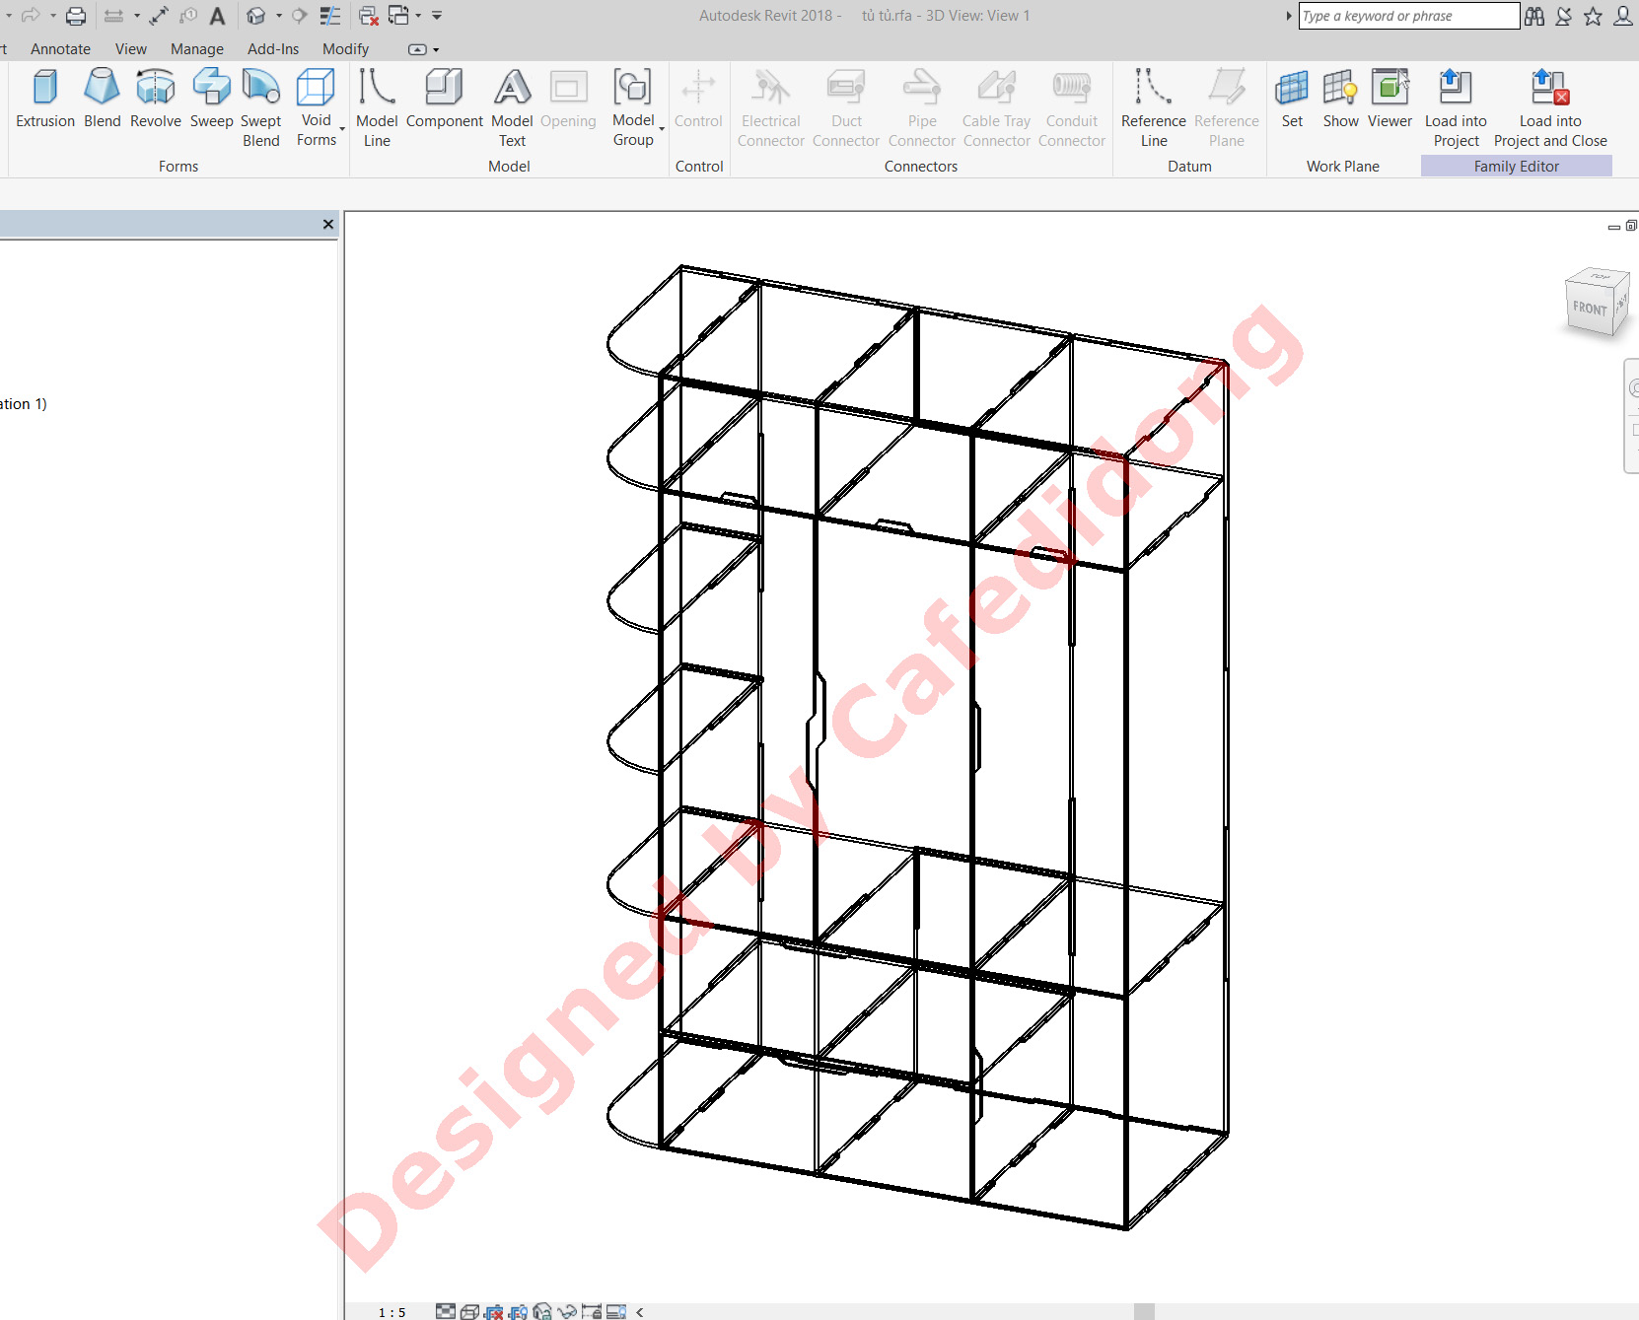
Task: Click the FRONT face of ViewCube
Action: [1589, 308]
